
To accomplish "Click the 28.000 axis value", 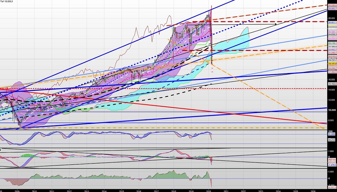I will 332,19.
